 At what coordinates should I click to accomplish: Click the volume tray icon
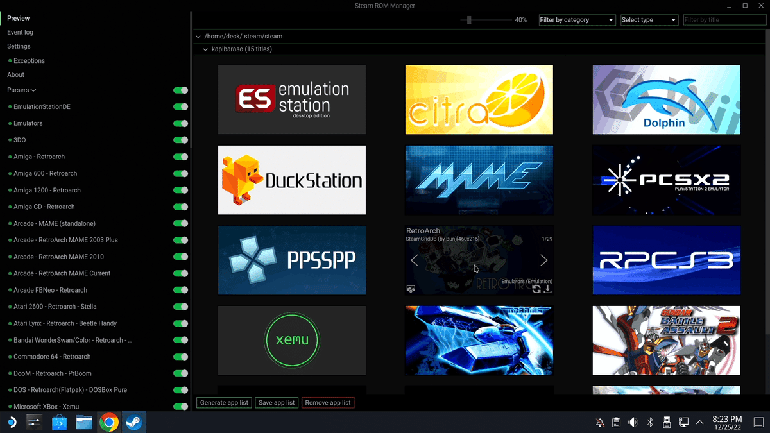click(x=633, y=422)
